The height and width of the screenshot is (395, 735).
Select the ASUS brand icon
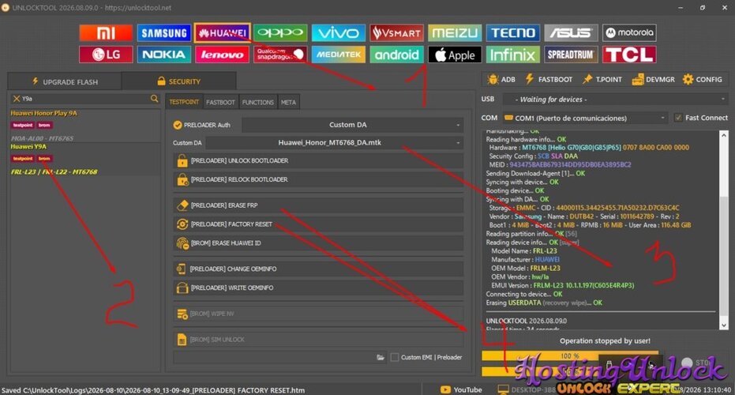571,33
